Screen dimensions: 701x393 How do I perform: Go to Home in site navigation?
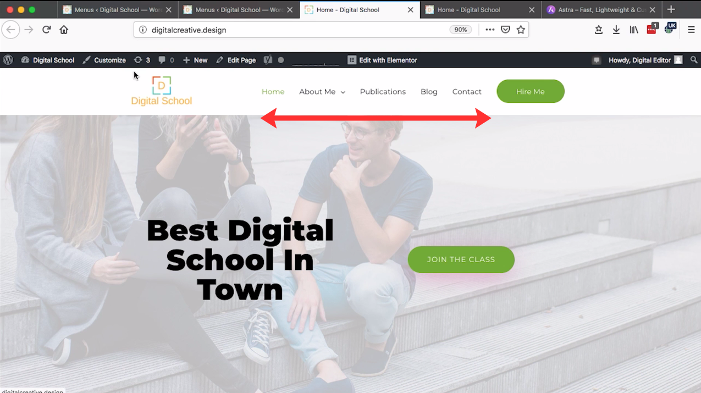[273, 92]
